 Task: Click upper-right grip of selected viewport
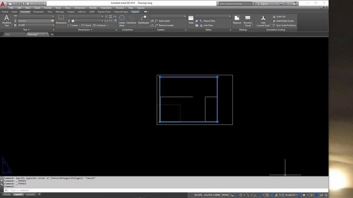point(217,77)
